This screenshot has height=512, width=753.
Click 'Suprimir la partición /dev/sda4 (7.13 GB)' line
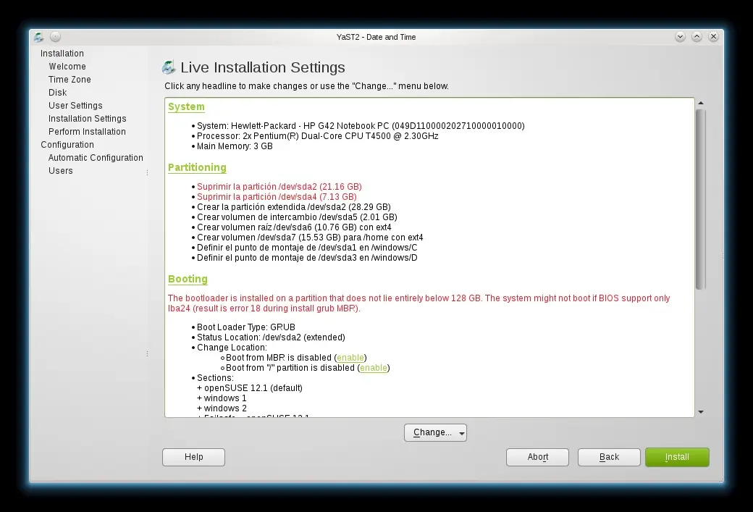tap(277, 196)
